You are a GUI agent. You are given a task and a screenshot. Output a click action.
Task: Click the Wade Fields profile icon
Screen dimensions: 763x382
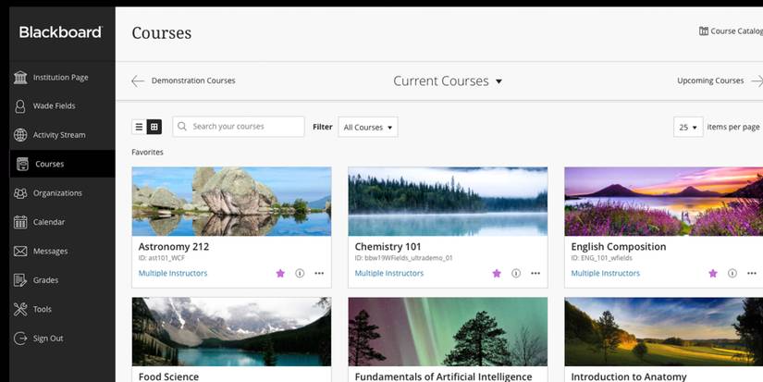pyautogui.click(x=20, y=106)
